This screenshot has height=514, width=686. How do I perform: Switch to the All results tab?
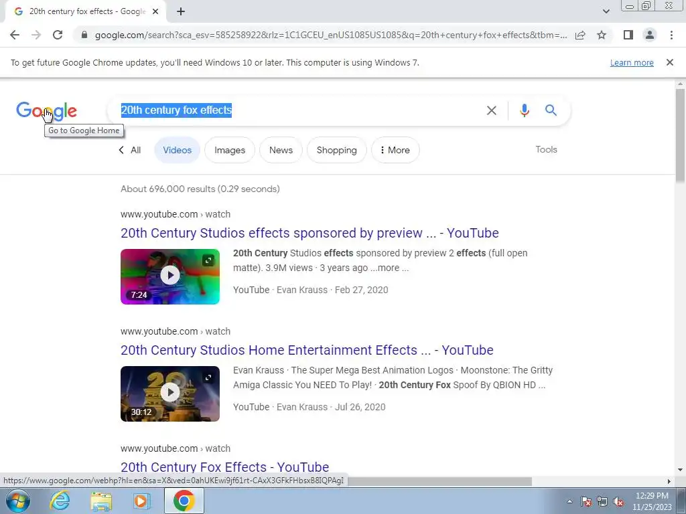[130, 150]
